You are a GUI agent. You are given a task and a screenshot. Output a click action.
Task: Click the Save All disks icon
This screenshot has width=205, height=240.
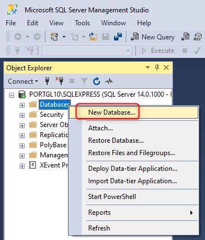point(118,37)
